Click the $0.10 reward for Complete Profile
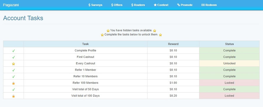263x107 pixels. pyautogui.click(x=173, y=50)
